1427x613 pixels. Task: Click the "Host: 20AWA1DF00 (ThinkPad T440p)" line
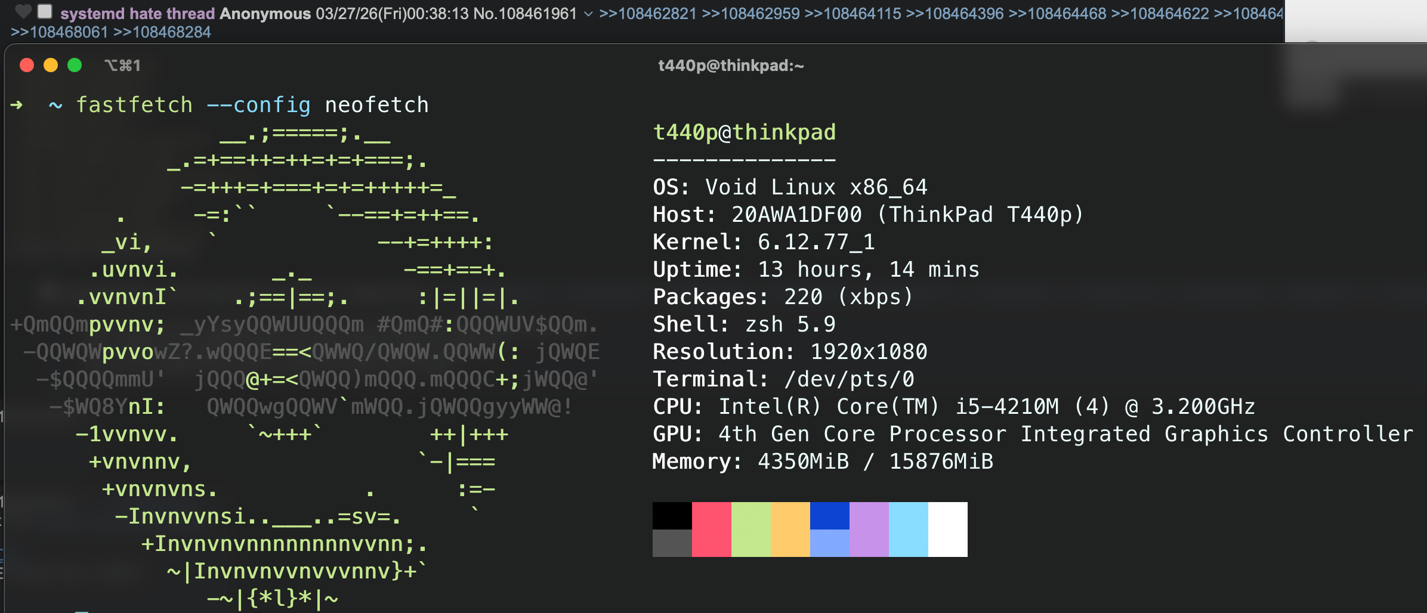point(868,215)
